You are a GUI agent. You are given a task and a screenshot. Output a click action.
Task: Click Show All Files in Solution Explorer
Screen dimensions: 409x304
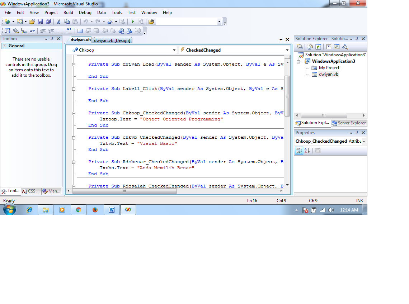(x=310, y=47)
